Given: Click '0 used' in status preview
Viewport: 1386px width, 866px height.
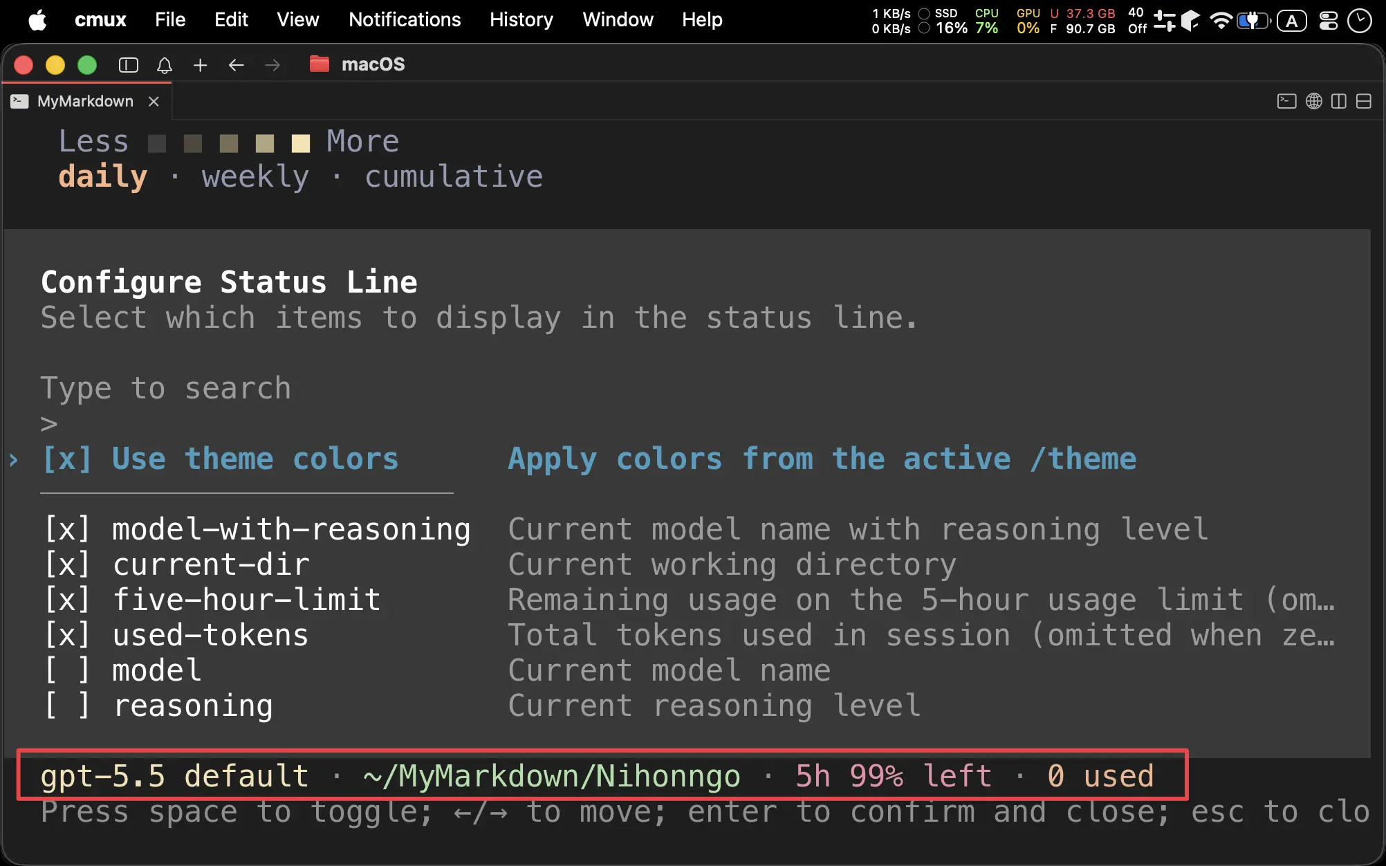Looking at the screenshot, I should [x=1100, y=776].
